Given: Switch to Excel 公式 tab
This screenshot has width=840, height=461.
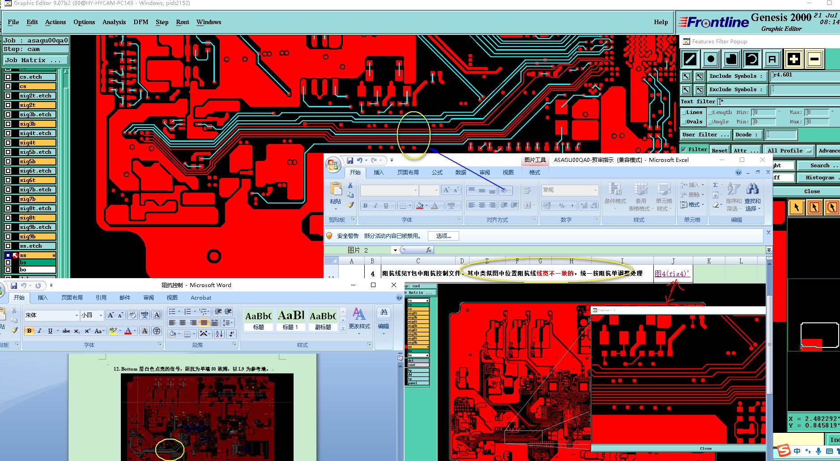Looking at the screenshot, I should 437,173.
